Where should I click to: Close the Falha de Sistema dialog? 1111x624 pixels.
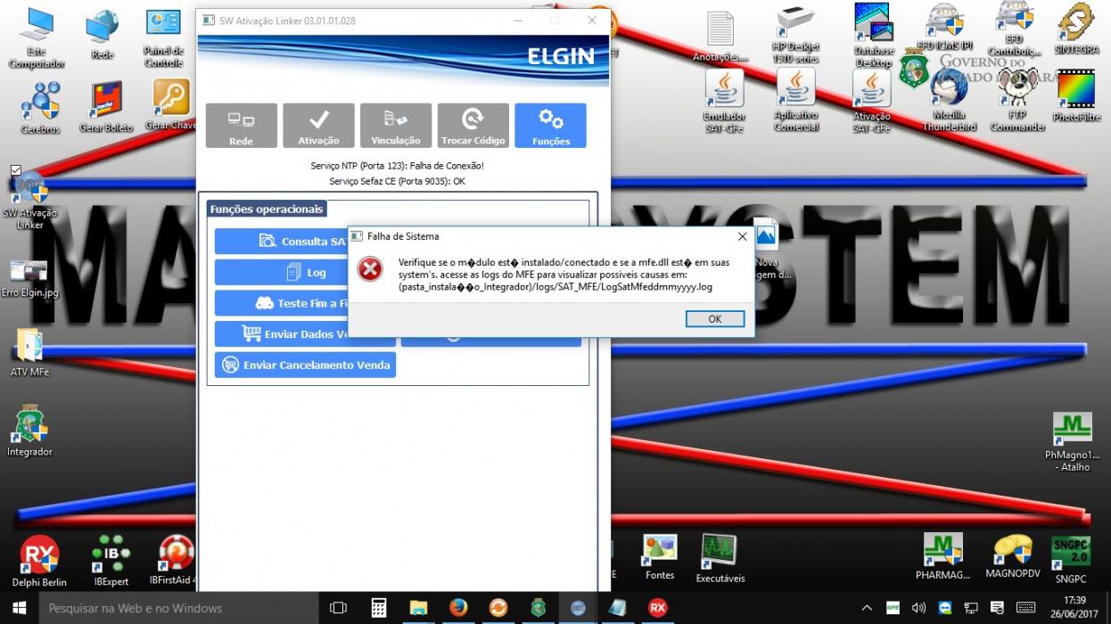[742, 236]
